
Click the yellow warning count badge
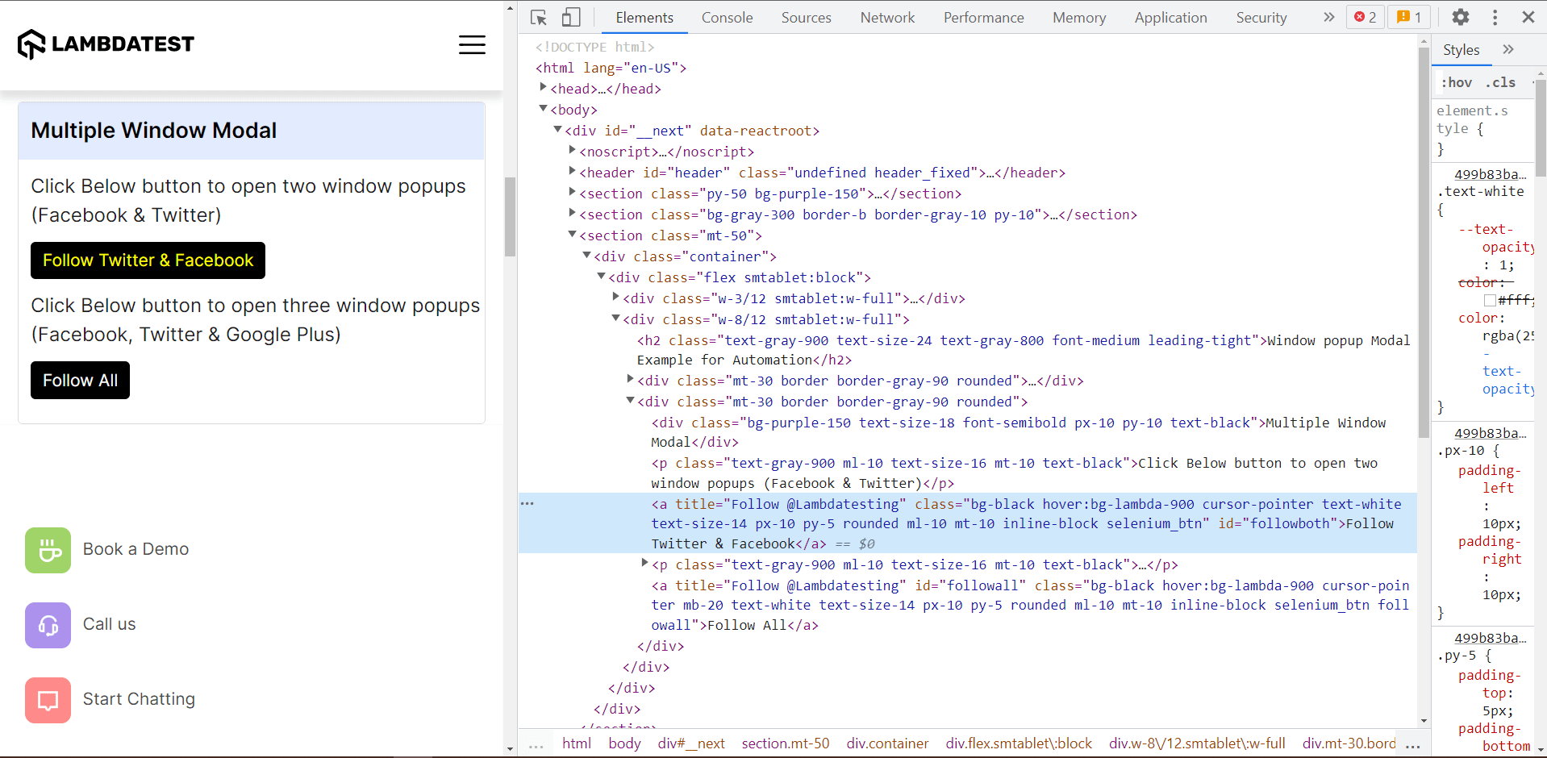coord(1408,18)
